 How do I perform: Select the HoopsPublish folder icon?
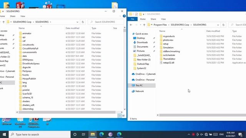20,79
